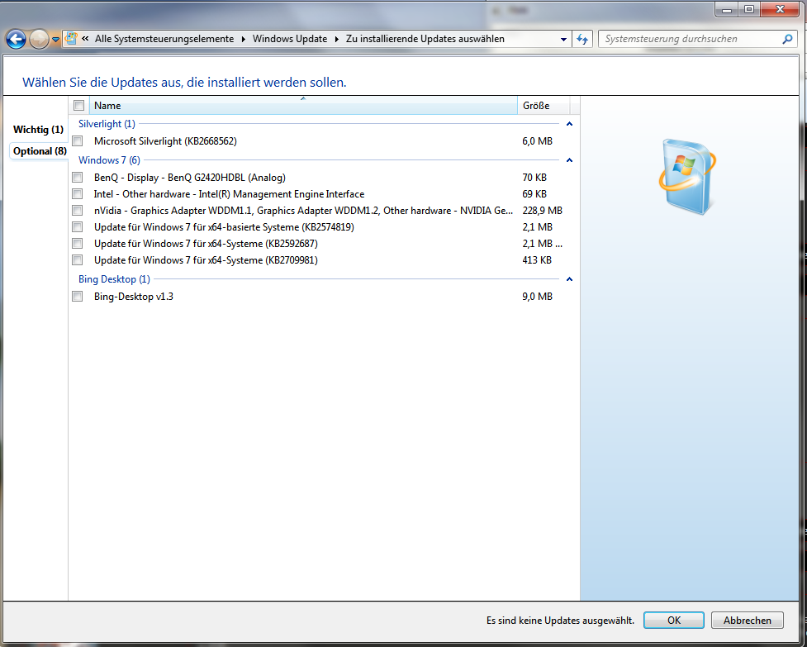Viewport: 807px width, 647px height.
Task: Click the Systemsteuerung durchsuchen search field
Action: (x=690, y=39)
